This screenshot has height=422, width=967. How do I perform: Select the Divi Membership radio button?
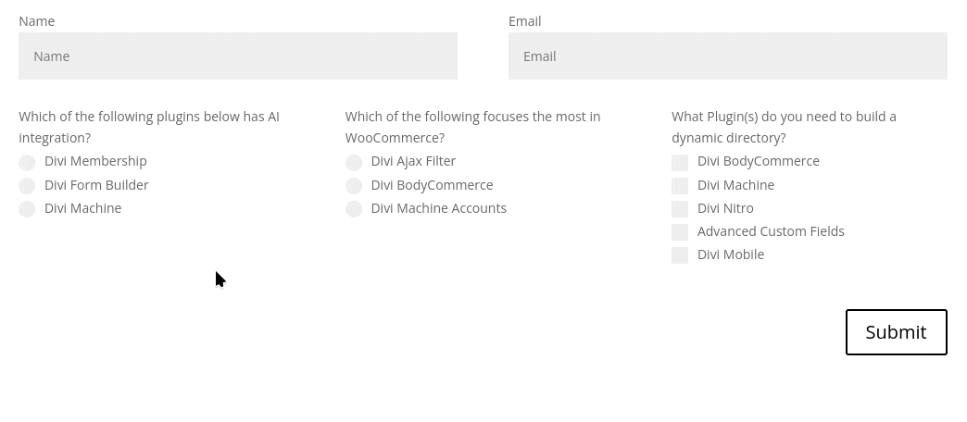pos(27,163)
